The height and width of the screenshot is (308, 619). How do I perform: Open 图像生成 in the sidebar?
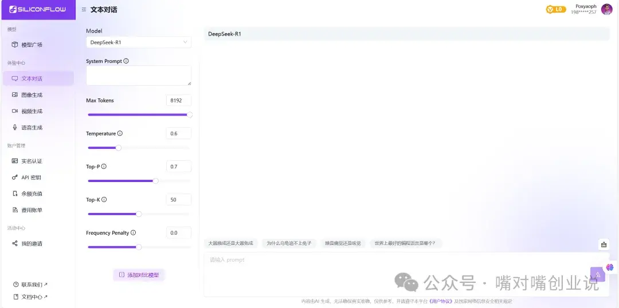coord(38,94)
